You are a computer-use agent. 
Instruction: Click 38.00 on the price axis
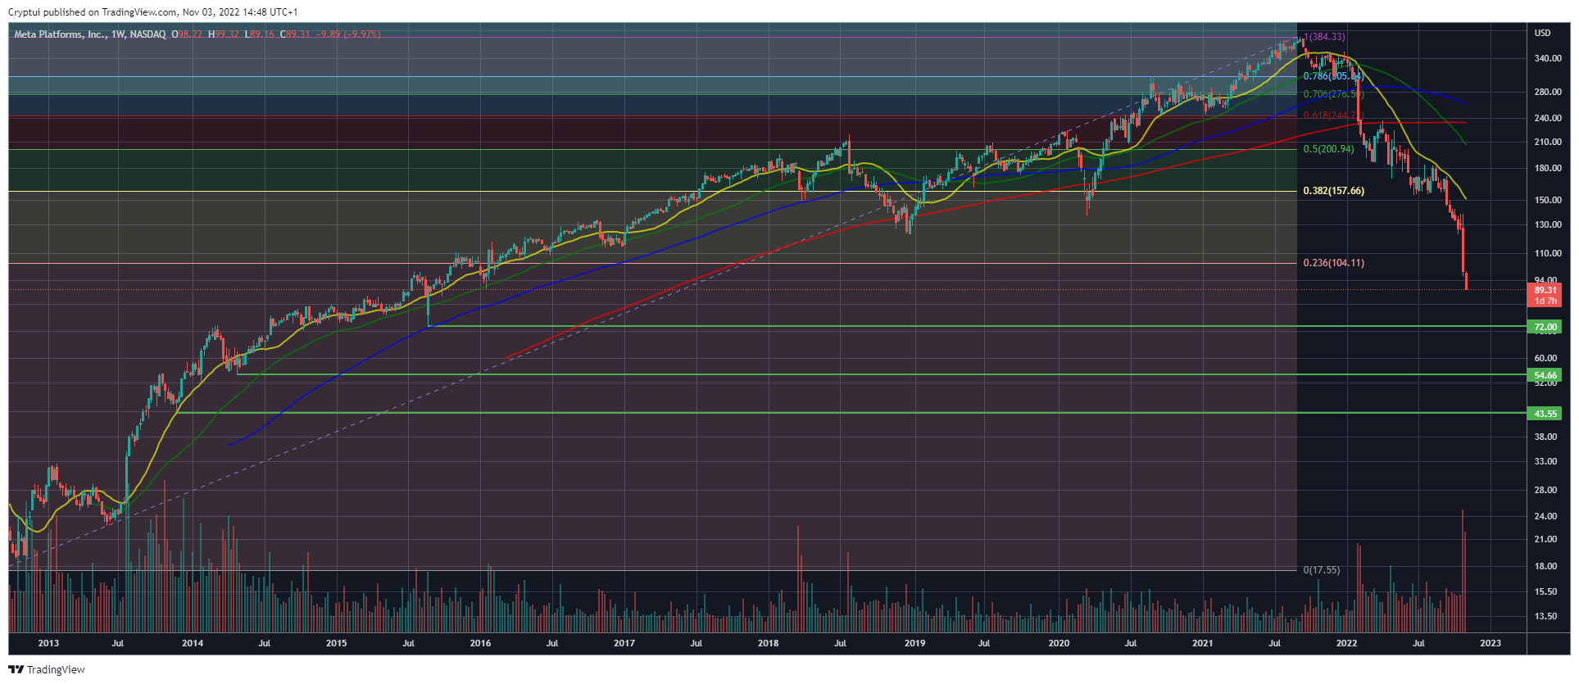pos(1545,437)
